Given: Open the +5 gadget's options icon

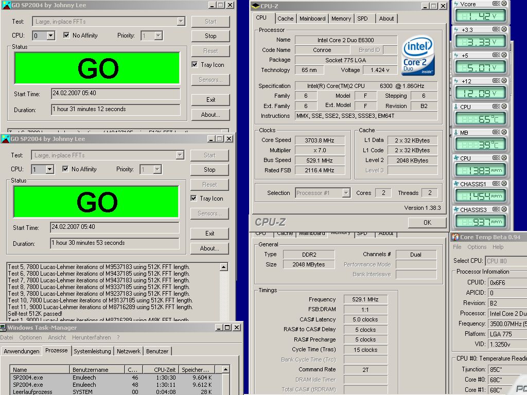Looking at the screenshot, I should 496,55.
